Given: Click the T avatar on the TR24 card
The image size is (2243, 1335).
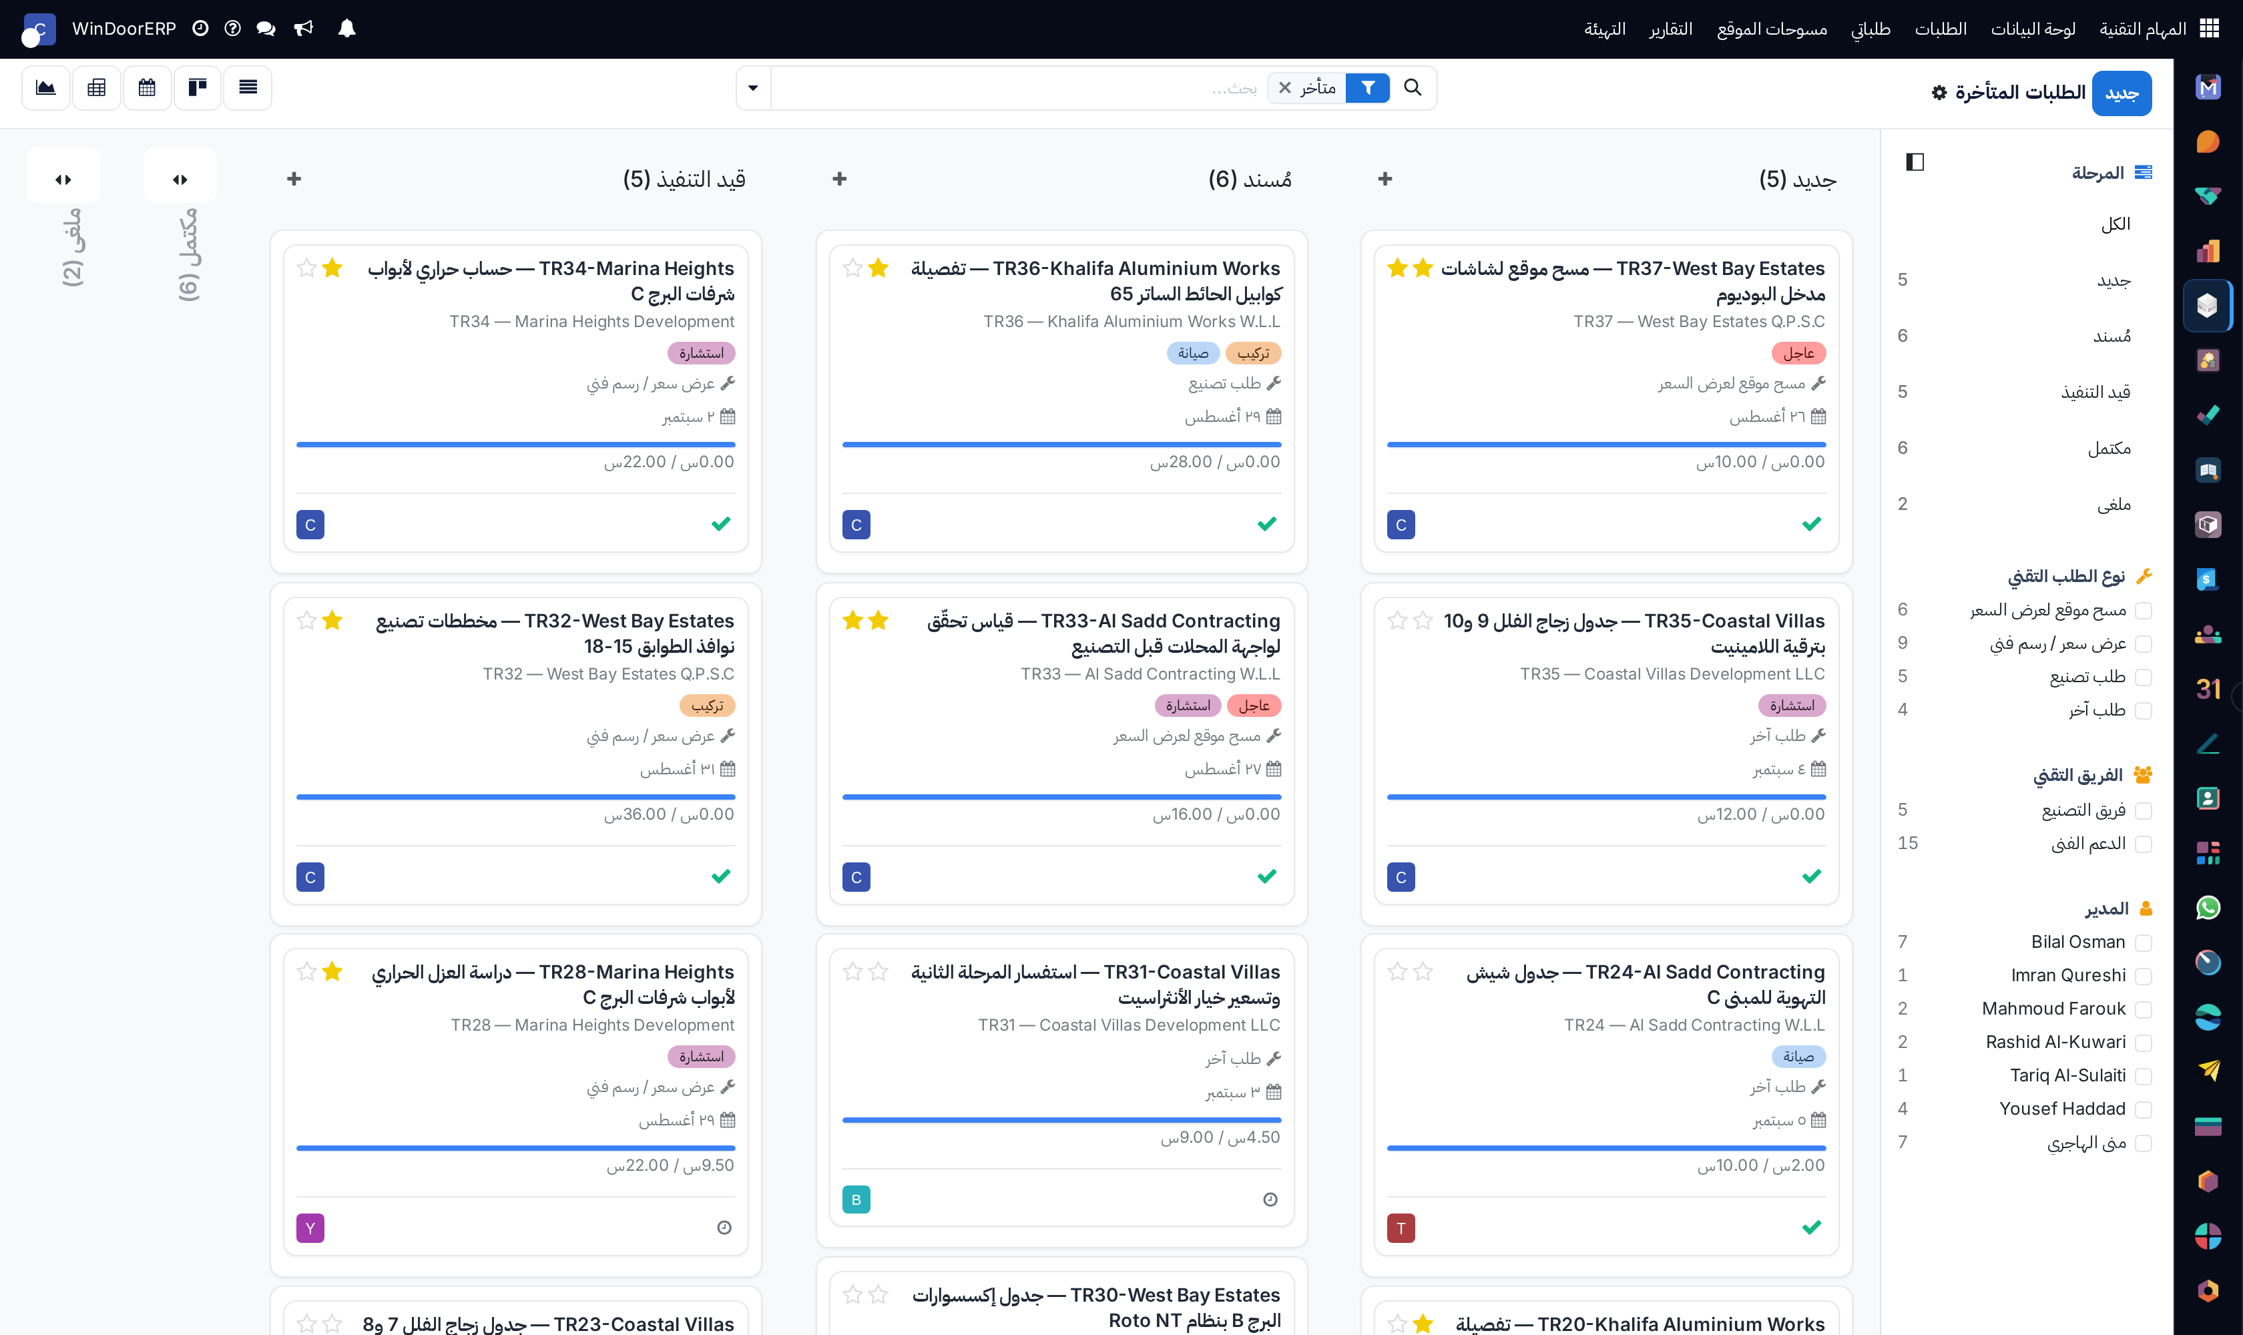Looking at the screenshot, I should coord(1401,1228).
